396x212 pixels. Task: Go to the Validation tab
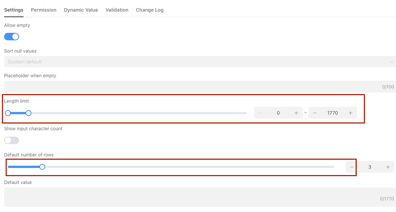click(x=117, y=10)
